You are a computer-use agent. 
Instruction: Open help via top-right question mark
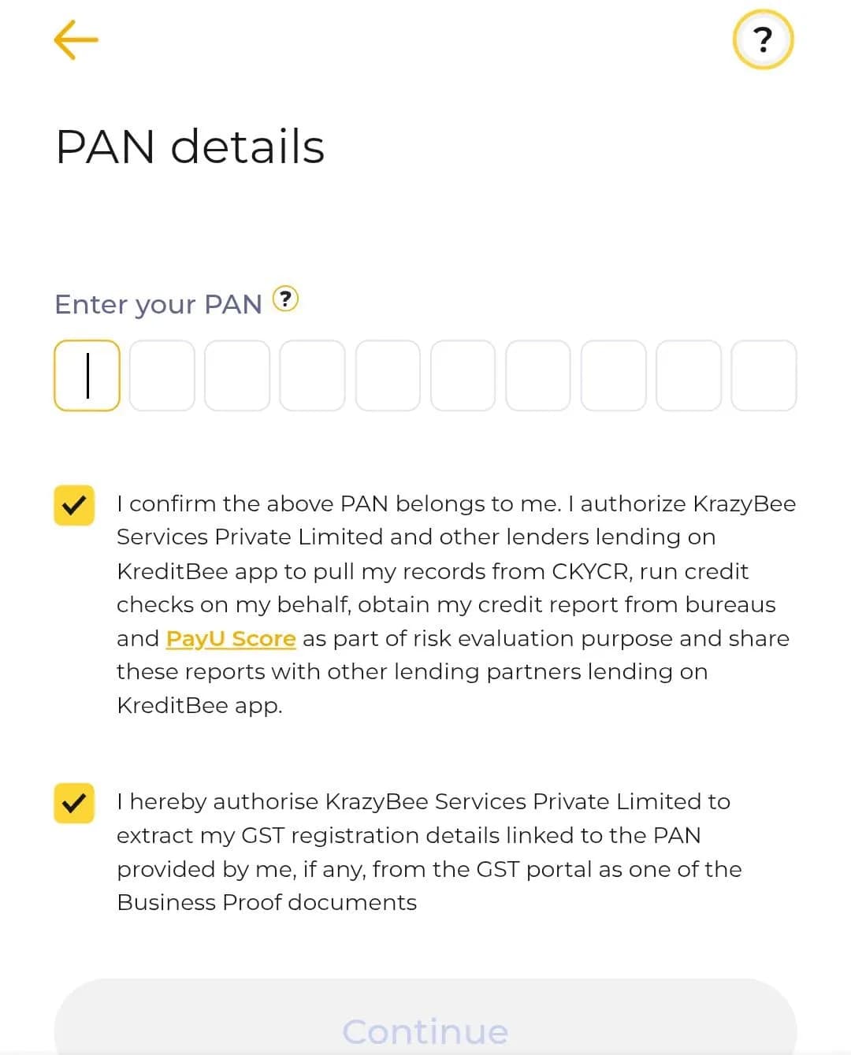click(x=763, y=39)
